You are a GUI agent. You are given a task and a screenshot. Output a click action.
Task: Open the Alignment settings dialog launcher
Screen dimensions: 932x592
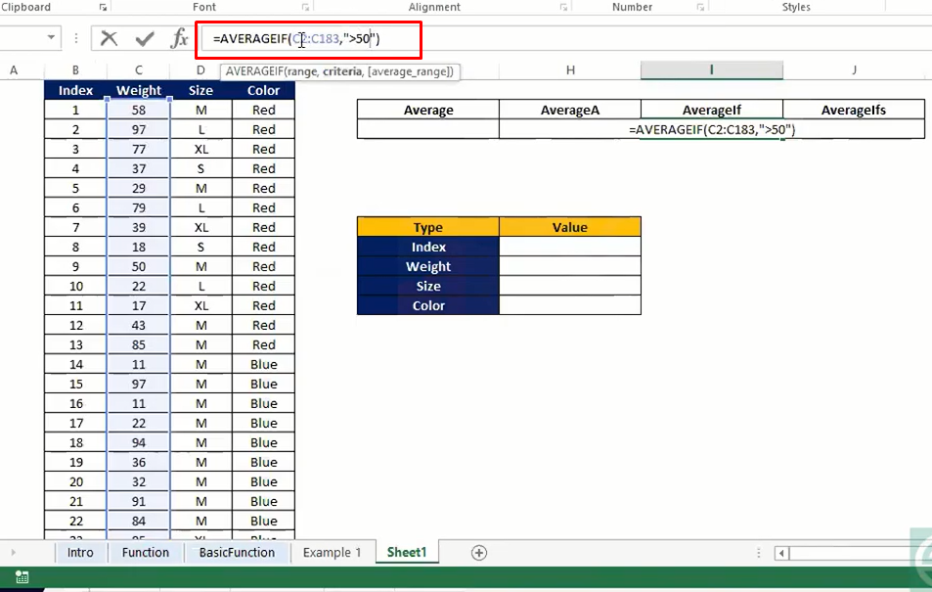[563, 7]
